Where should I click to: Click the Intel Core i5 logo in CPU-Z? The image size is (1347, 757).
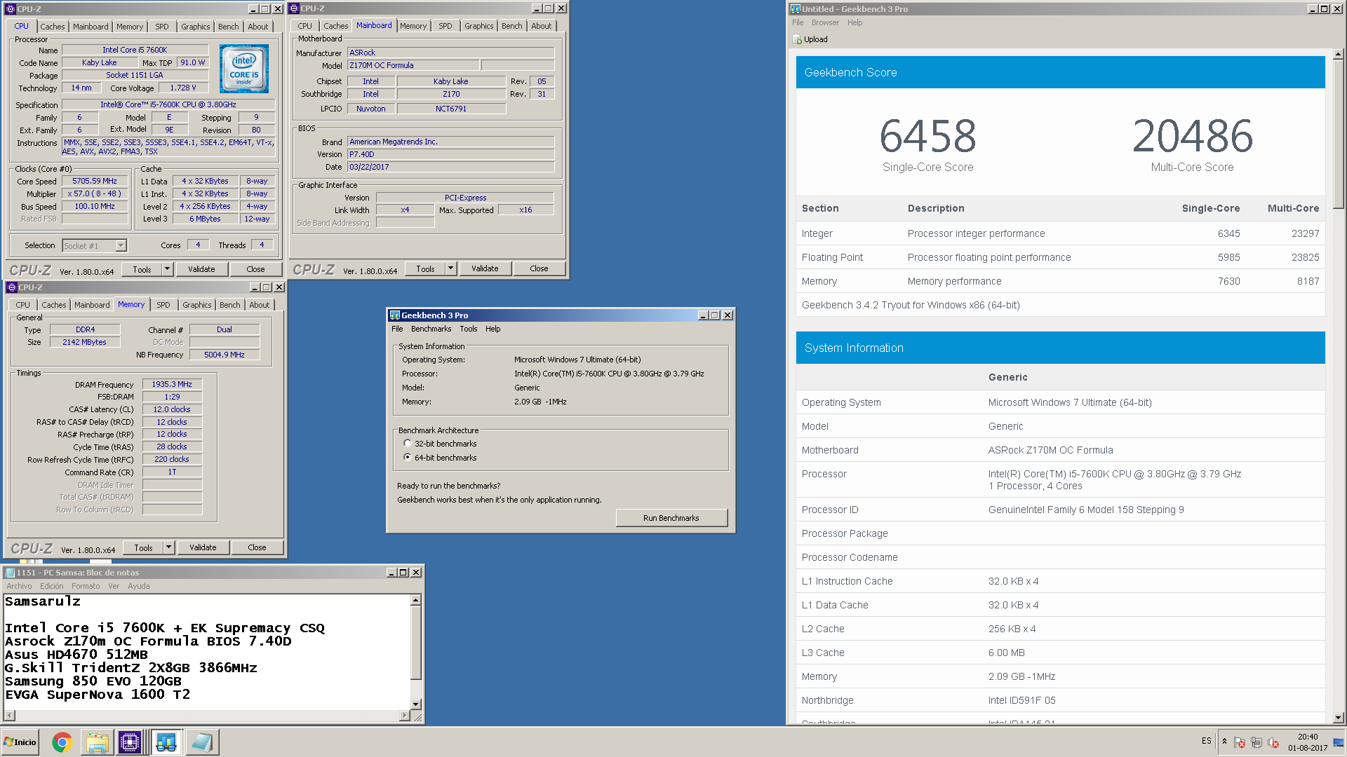[x=243, y=69]
